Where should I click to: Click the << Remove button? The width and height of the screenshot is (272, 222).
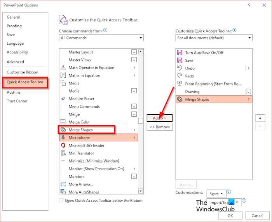(159, 127)
